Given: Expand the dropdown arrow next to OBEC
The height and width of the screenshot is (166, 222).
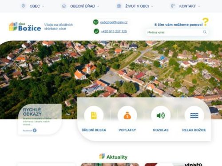Looking at the screenshot, I should pyautogui.click(x=43, y=6).
